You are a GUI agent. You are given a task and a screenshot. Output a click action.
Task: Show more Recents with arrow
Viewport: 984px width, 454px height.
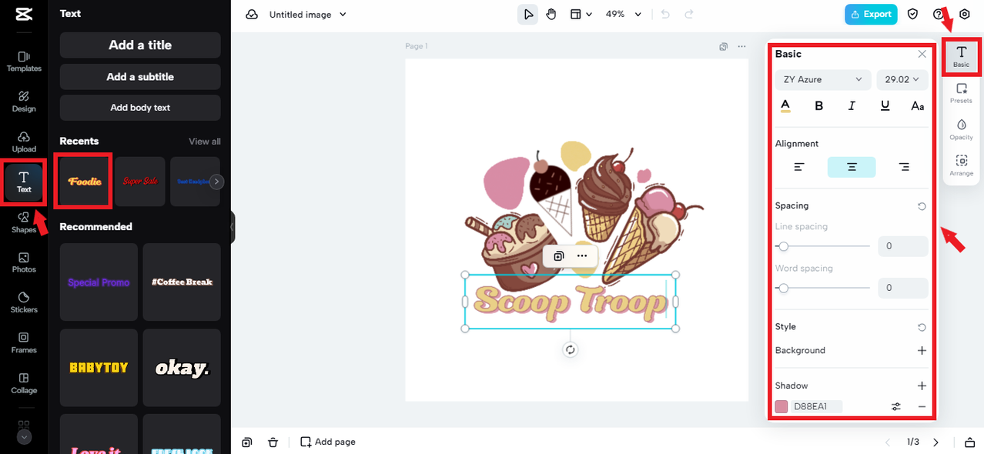pyautogui.click(x=217, y=182)
